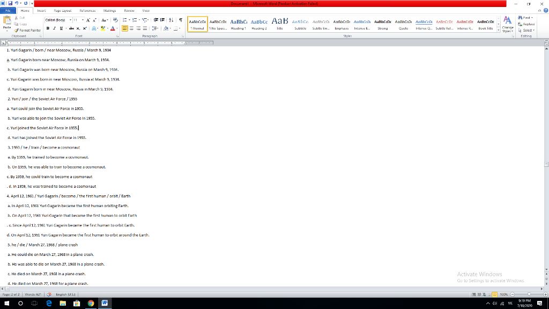
Task: Toggle italic formatting on selected text
Action: pyautogui.click(x=54, y=28)
